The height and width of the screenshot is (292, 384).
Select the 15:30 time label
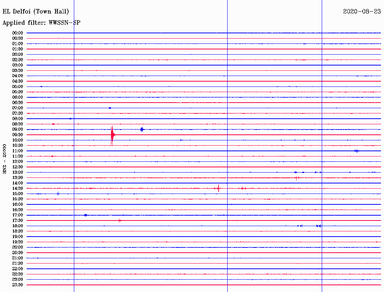click(x=18, y=199)
